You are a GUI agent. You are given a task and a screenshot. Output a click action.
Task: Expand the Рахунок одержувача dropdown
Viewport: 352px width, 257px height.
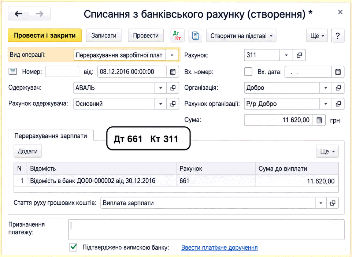161,104
